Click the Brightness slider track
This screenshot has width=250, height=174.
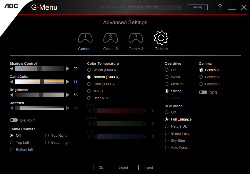[40, 95]
